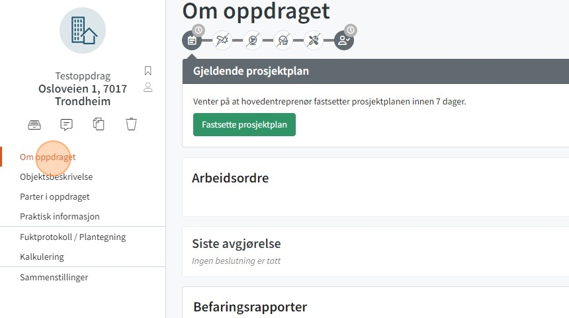Open Objektsbeskrivelse in the sidebar

tap(56, 177)
